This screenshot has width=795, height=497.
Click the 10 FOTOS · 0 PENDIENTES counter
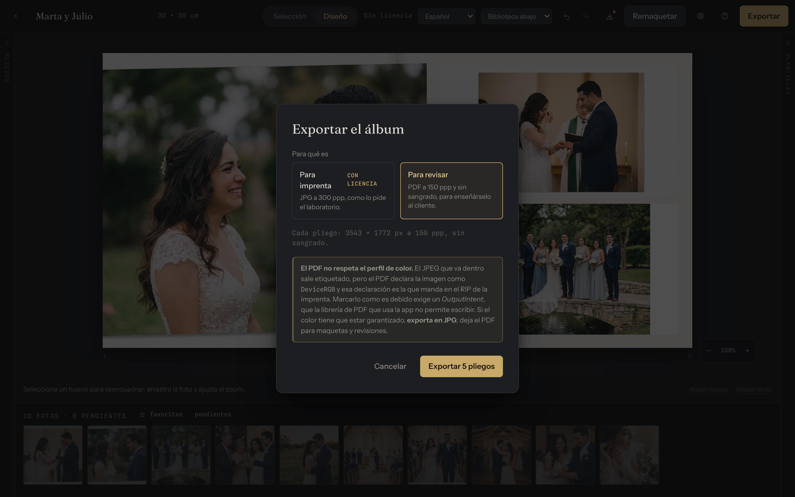click(75, 416)
